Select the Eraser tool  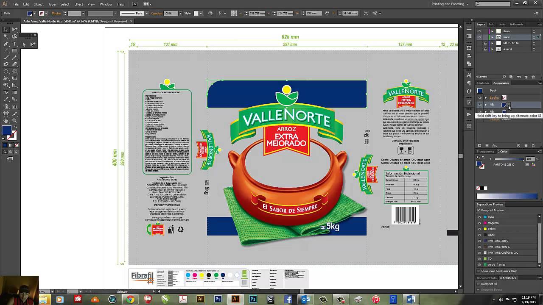coord(14,64)
